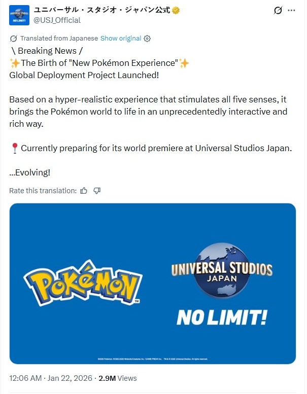Rate the translation with thumbs down
This screenshot has width=307, height=394.
tap(97, 191)
